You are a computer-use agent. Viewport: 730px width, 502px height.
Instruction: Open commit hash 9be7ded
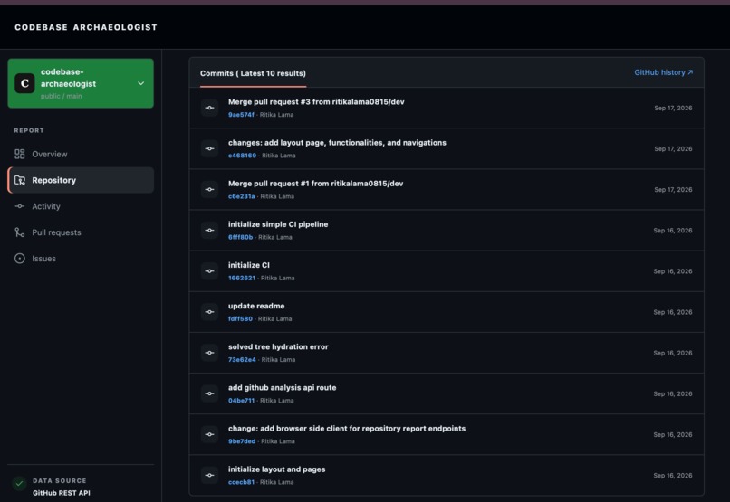click(x=242, y=442)
